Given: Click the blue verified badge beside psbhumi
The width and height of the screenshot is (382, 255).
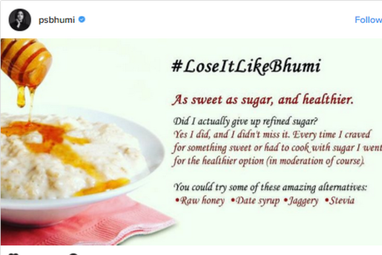Looking at the screenshot, I should click(82, 20).
